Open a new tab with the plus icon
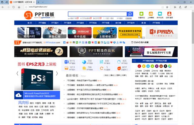 coord(38,2)
